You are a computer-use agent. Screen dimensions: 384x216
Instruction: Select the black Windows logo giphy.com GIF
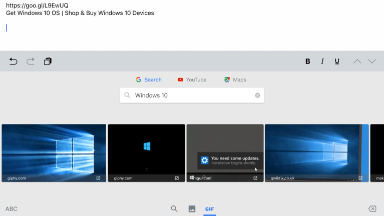(147, 153)
